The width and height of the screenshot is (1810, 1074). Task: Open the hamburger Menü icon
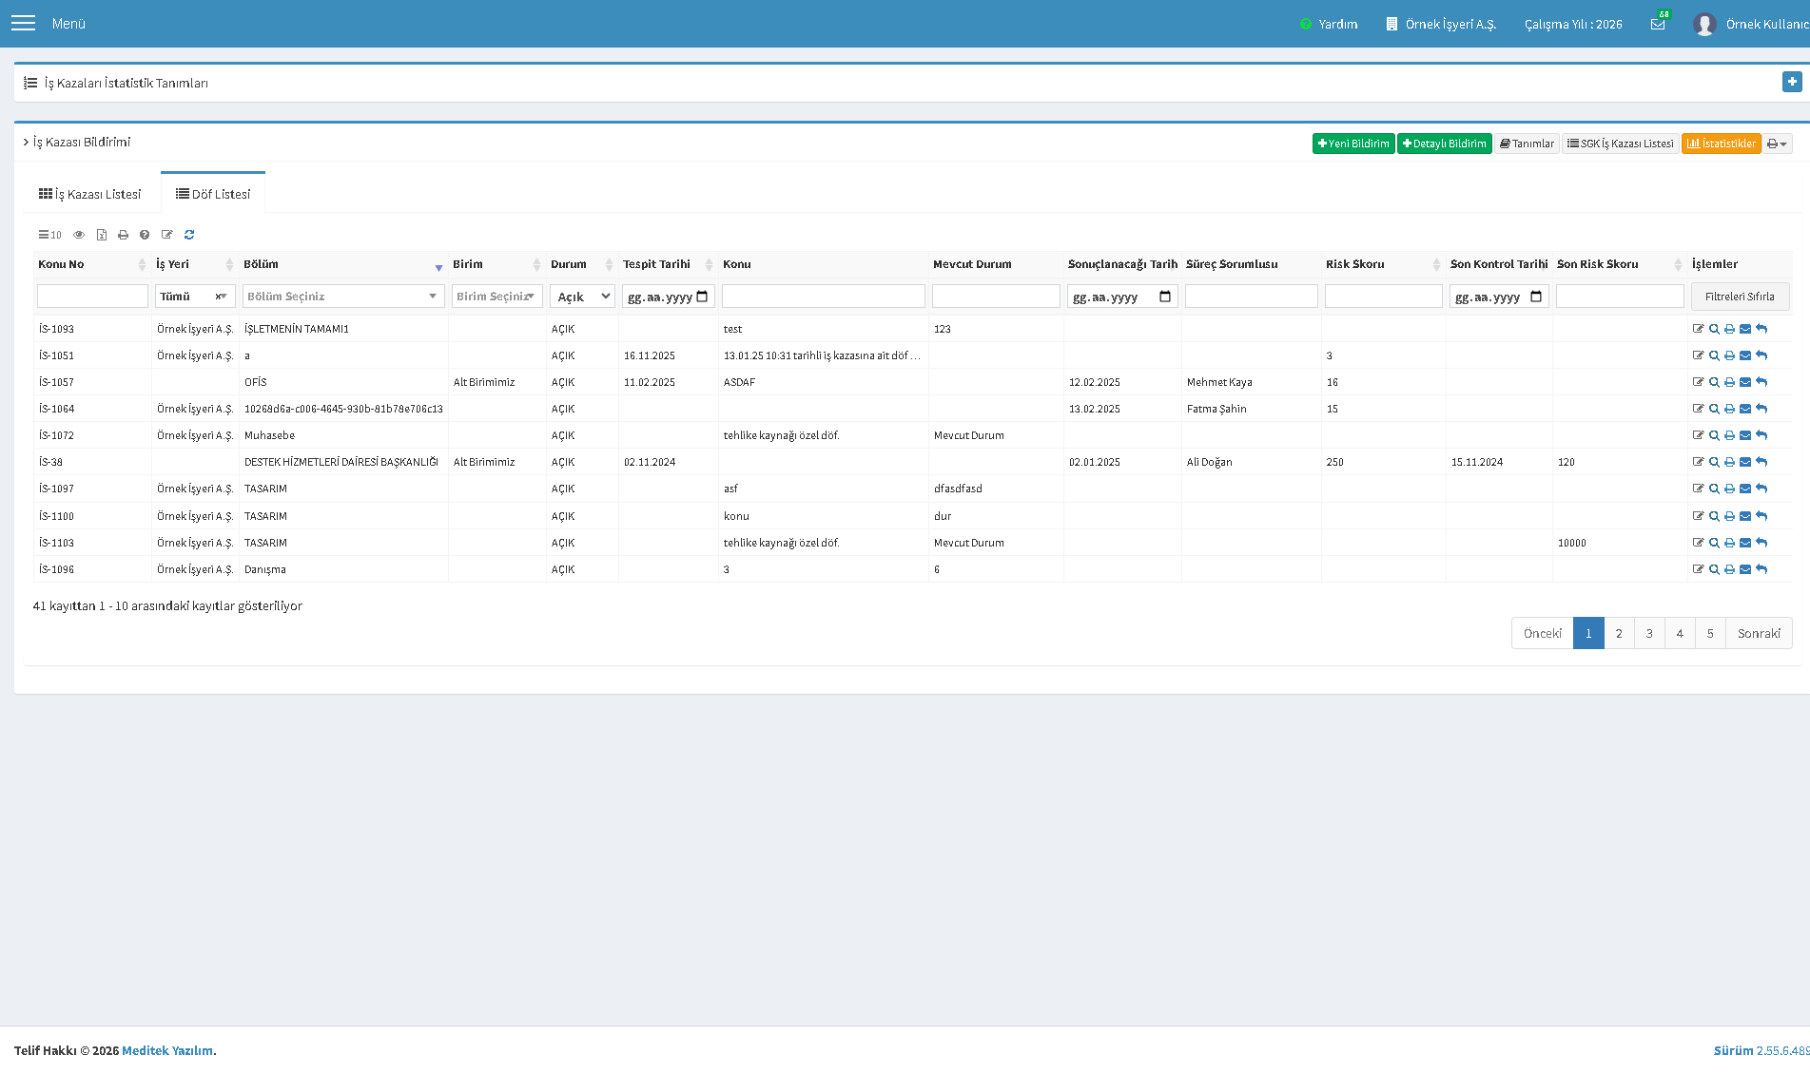(23, 23)
